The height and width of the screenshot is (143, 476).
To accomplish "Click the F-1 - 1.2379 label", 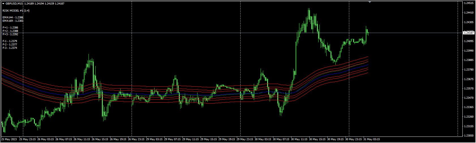I will [10, 41].
